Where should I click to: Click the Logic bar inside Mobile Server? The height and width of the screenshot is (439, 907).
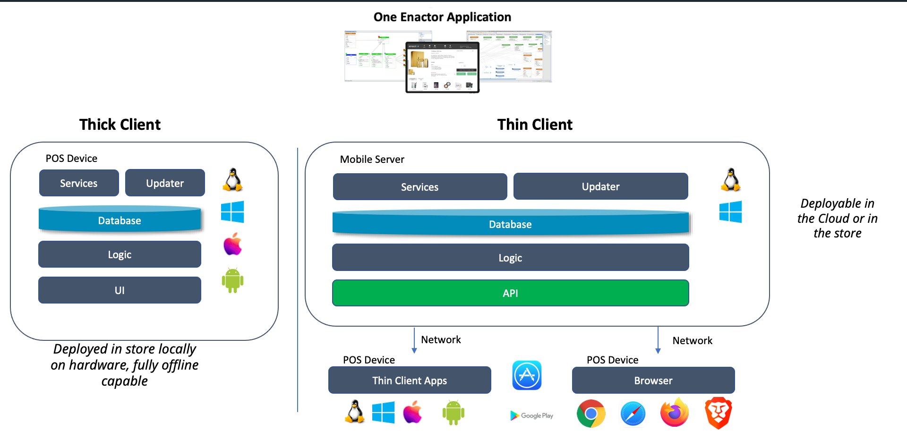(510, 257)
